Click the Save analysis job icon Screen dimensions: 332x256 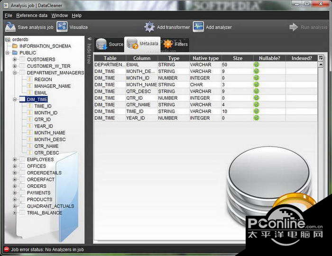10,27
